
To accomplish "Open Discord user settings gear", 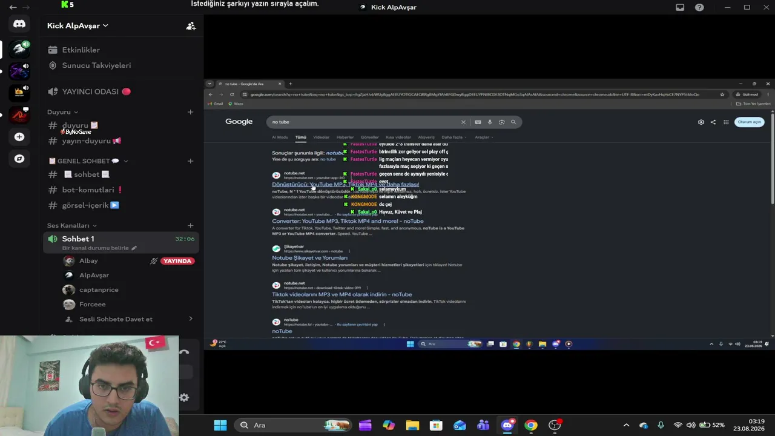I will click(184, 397).
